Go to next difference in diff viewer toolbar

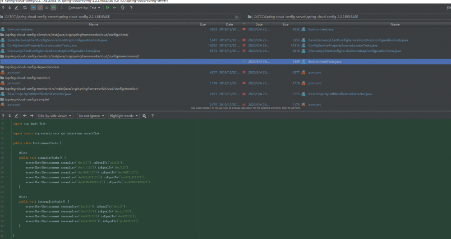tap(9, 115)
